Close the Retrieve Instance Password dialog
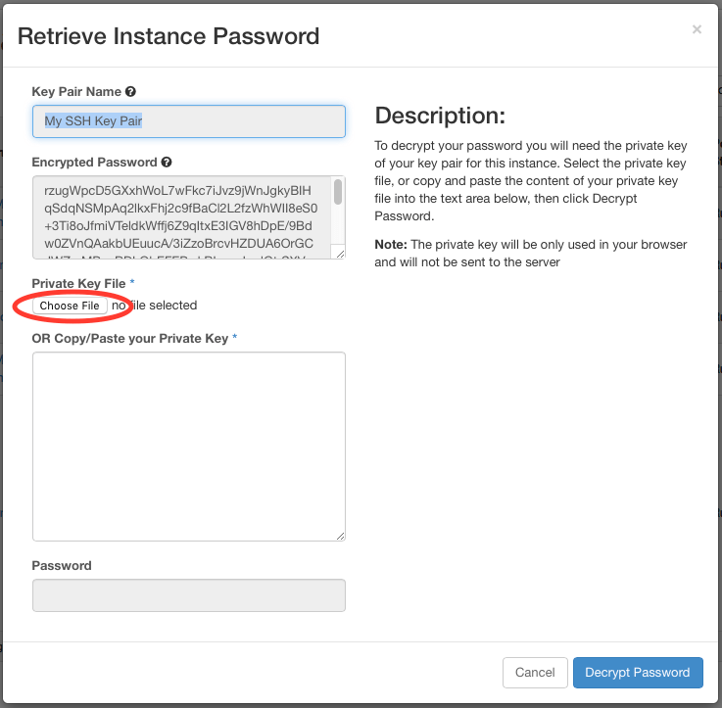This screenshot has width=722, height=708. 697,30
